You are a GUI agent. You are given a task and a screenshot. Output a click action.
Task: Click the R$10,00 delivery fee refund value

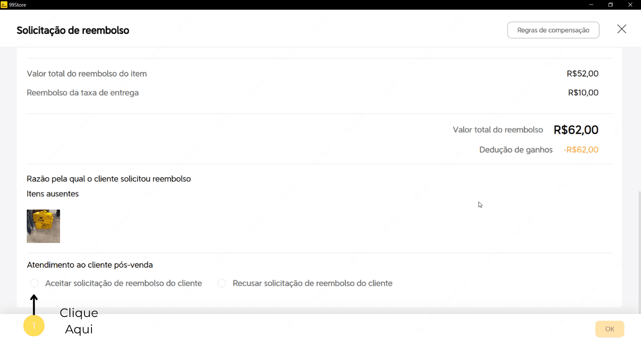(583, 93)
